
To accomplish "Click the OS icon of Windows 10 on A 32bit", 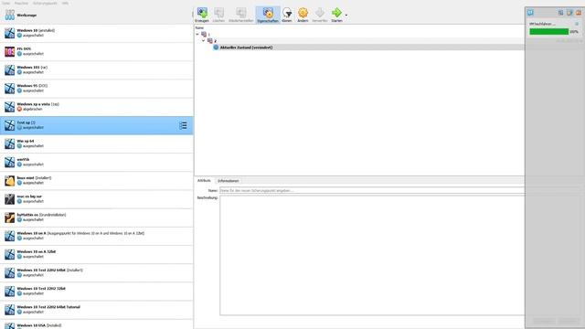I will pyautogui.click(x=10, y=254).
